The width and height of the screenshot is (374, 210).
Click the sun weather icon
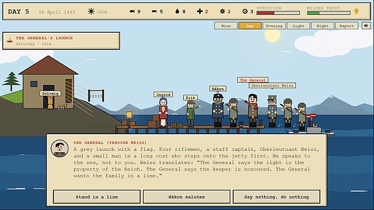pyautogui.click(x=91, y=11)
